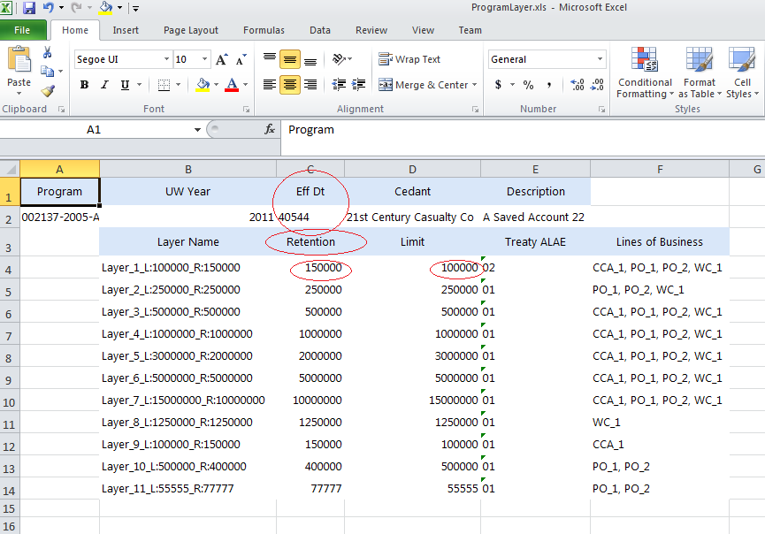
Task: Click the Align Text Left icon
Action: click(269, 85)
